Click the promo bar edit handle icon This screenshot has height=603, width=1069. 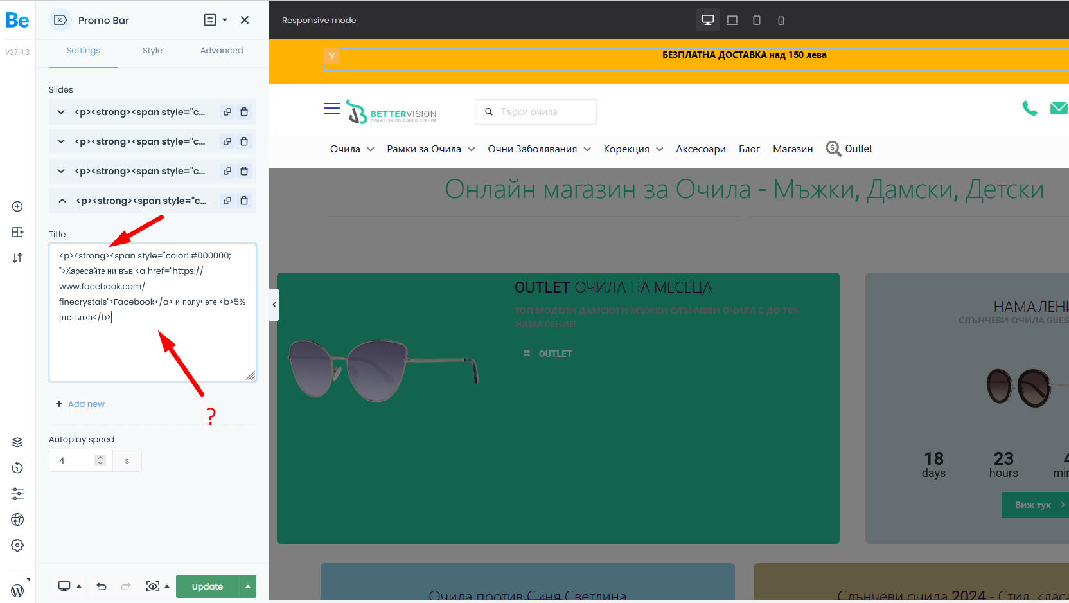[331, 56]
